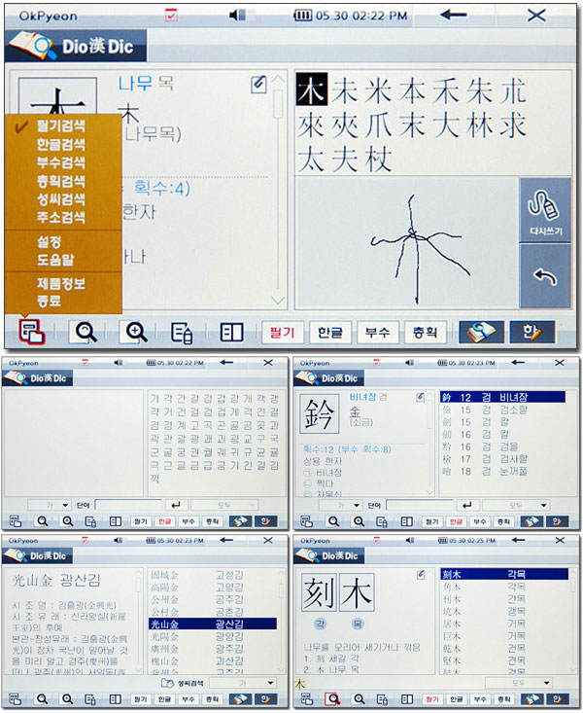583x713 pixels.
Task: Open the 가 dropdown left of the 단어 field in the syllable grid screen
Action: (x=51, y=505)
